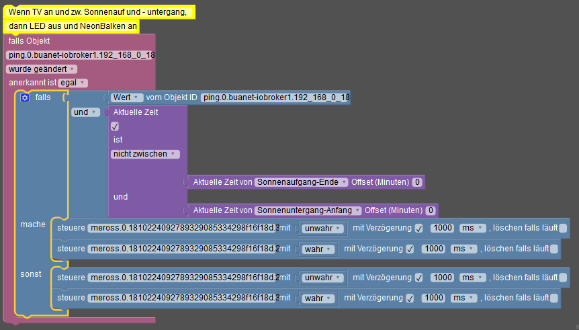Open the und logic operator dropdown
Viewport: 579px width, 330px height.
click(x=86, y=112)
